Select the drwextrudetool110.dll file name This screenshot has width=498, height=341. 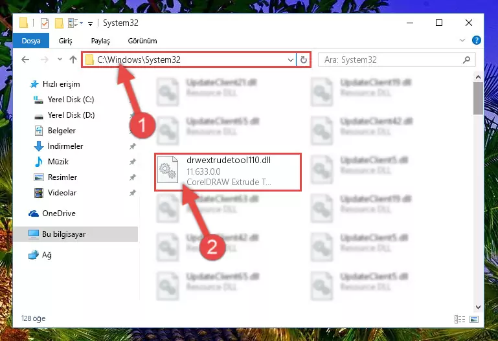[229, 160]
